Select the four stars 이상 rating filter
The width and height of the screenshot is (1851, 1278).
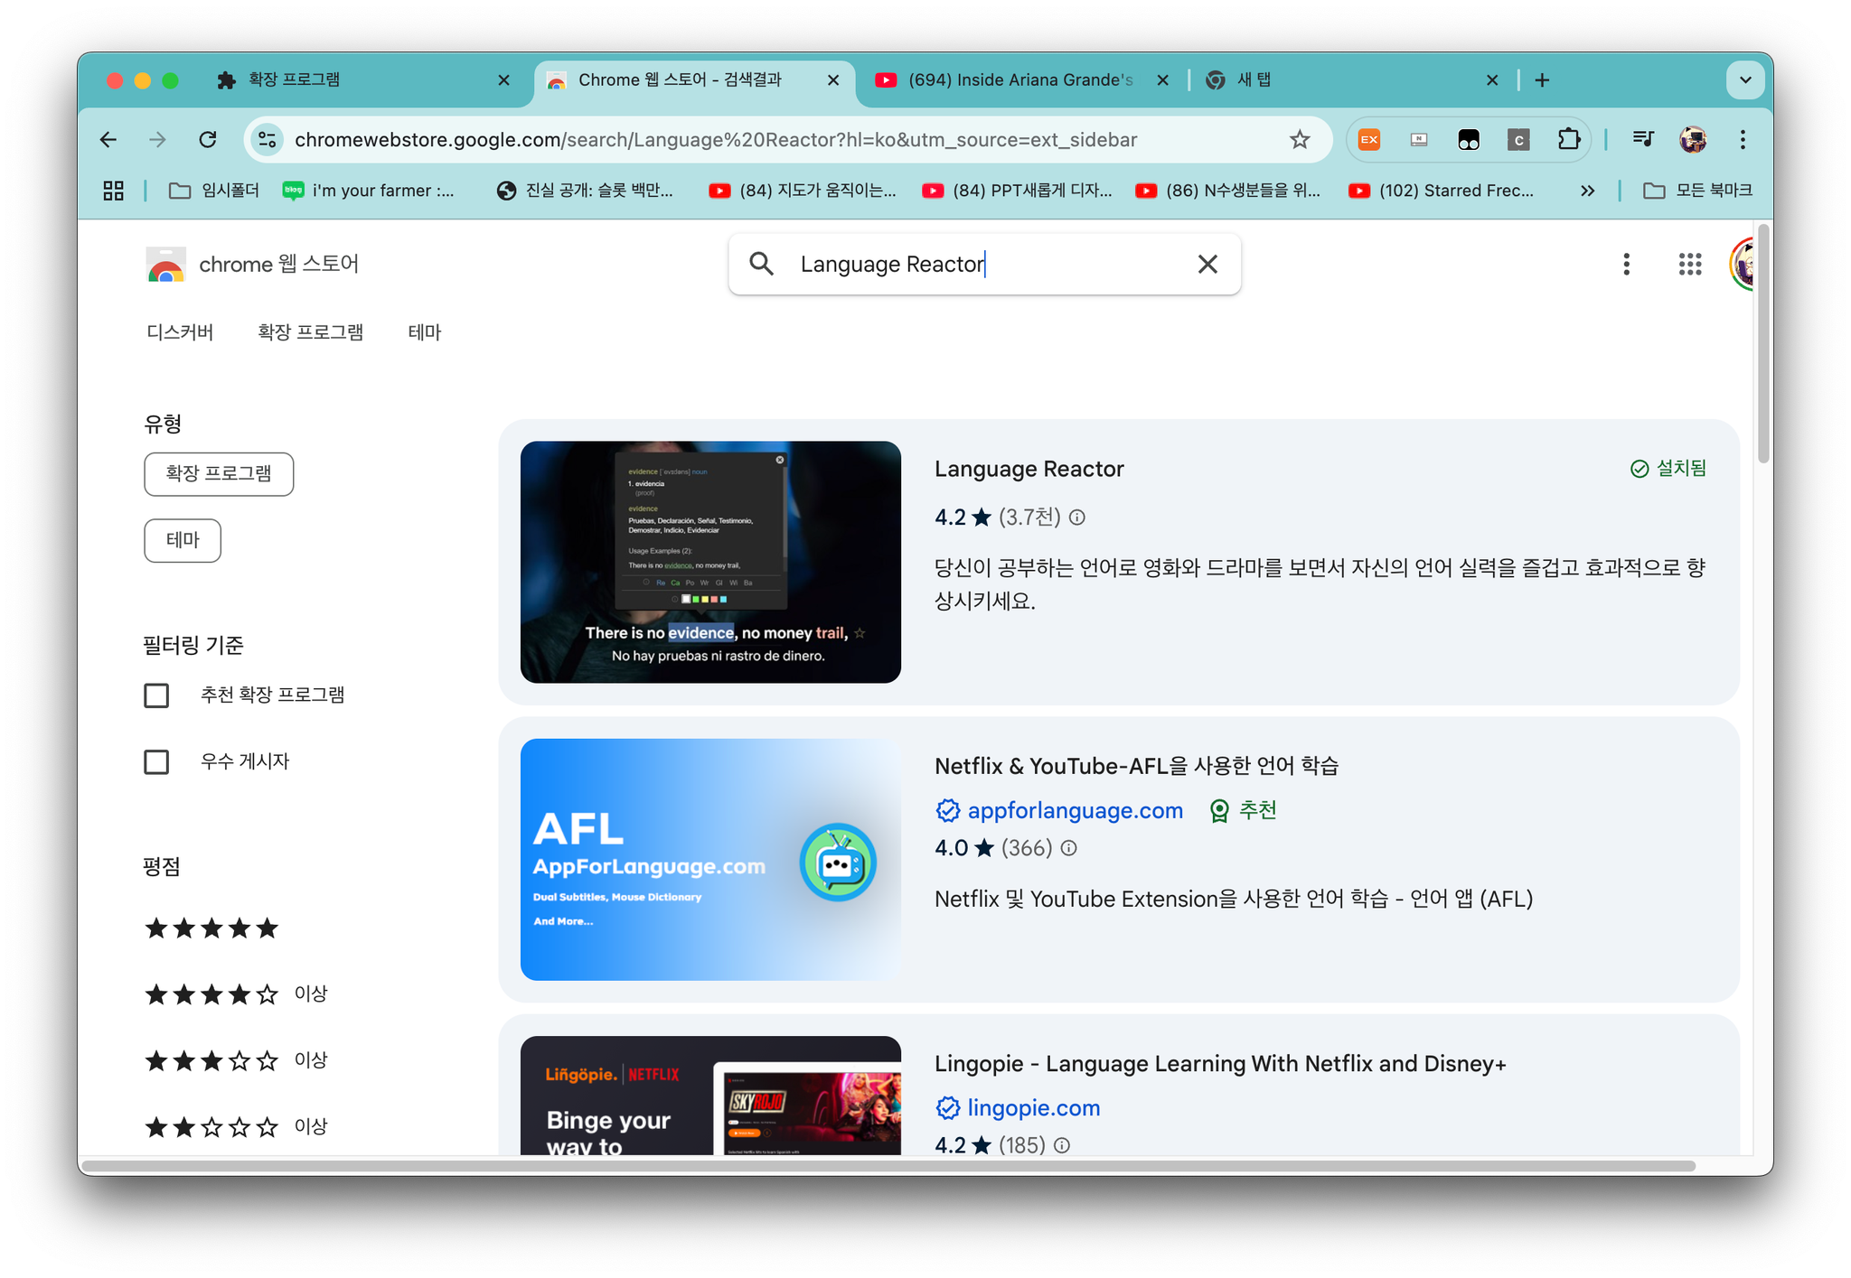coord(236,994)
